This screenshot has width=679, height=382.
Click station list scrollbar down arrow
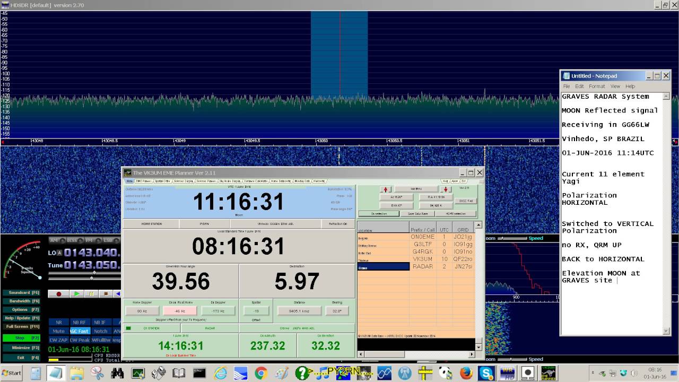click(478, 347)
